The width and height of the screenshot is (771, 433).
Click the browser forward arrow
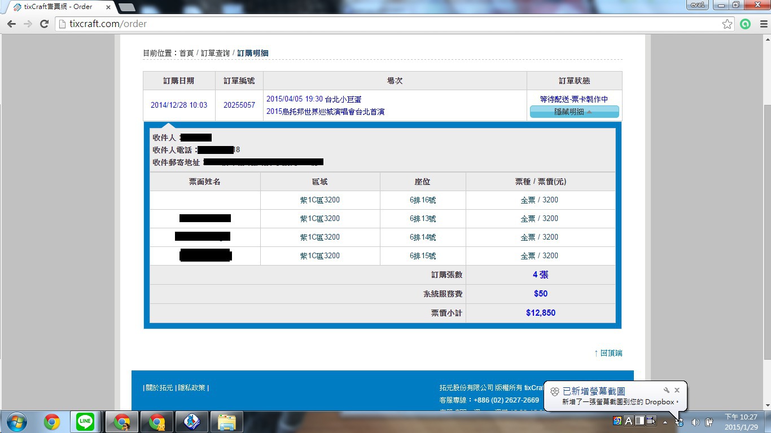click(x=28, y=24)
